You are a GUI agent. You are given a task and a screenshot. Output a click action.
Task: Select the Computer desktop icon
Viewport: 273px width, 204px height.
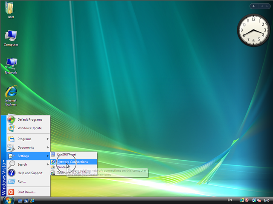[11, 38]
